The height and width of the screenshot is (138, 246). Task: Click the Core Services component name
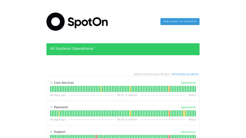coord(64,83)
